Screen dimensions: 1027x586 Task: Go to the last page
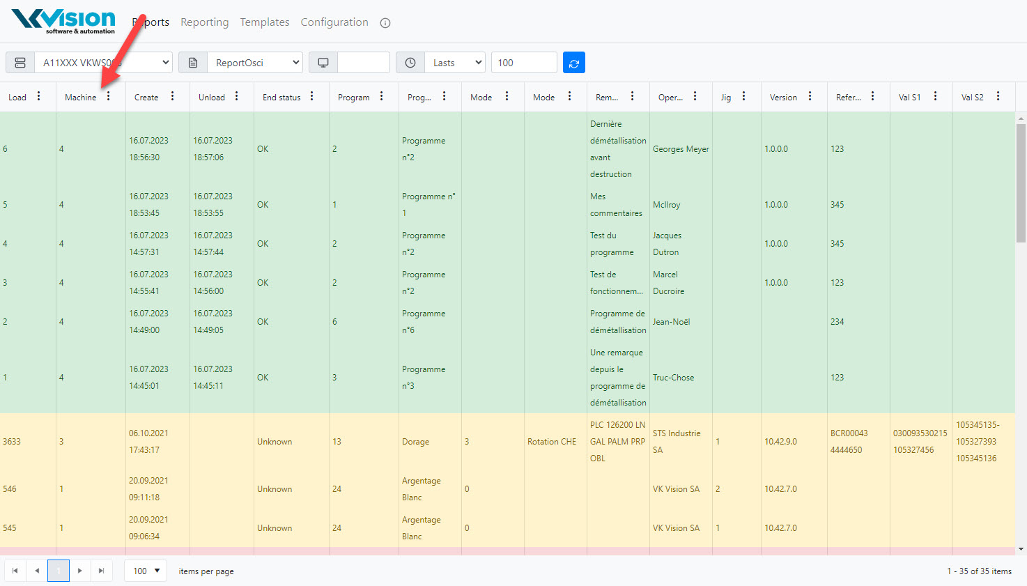point(101,571)
